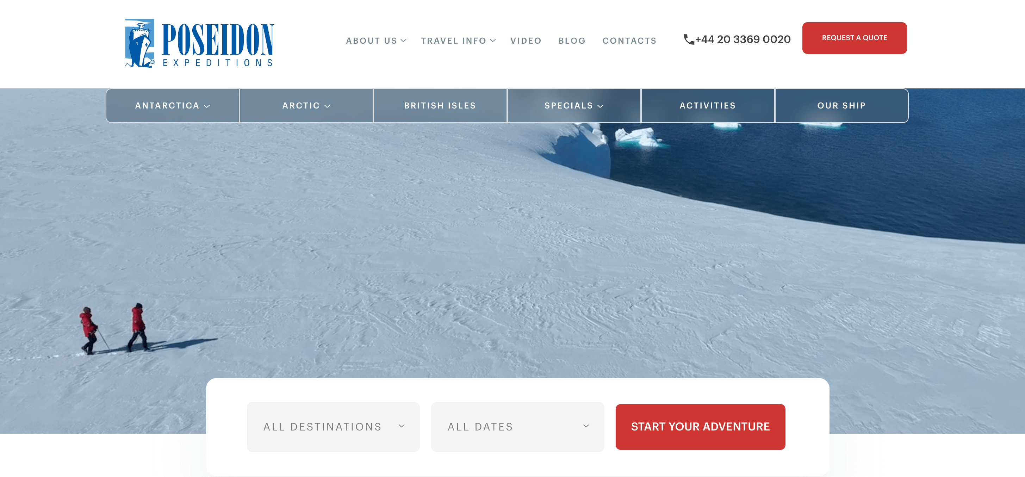Open the Video page

[x=526, y=41]
